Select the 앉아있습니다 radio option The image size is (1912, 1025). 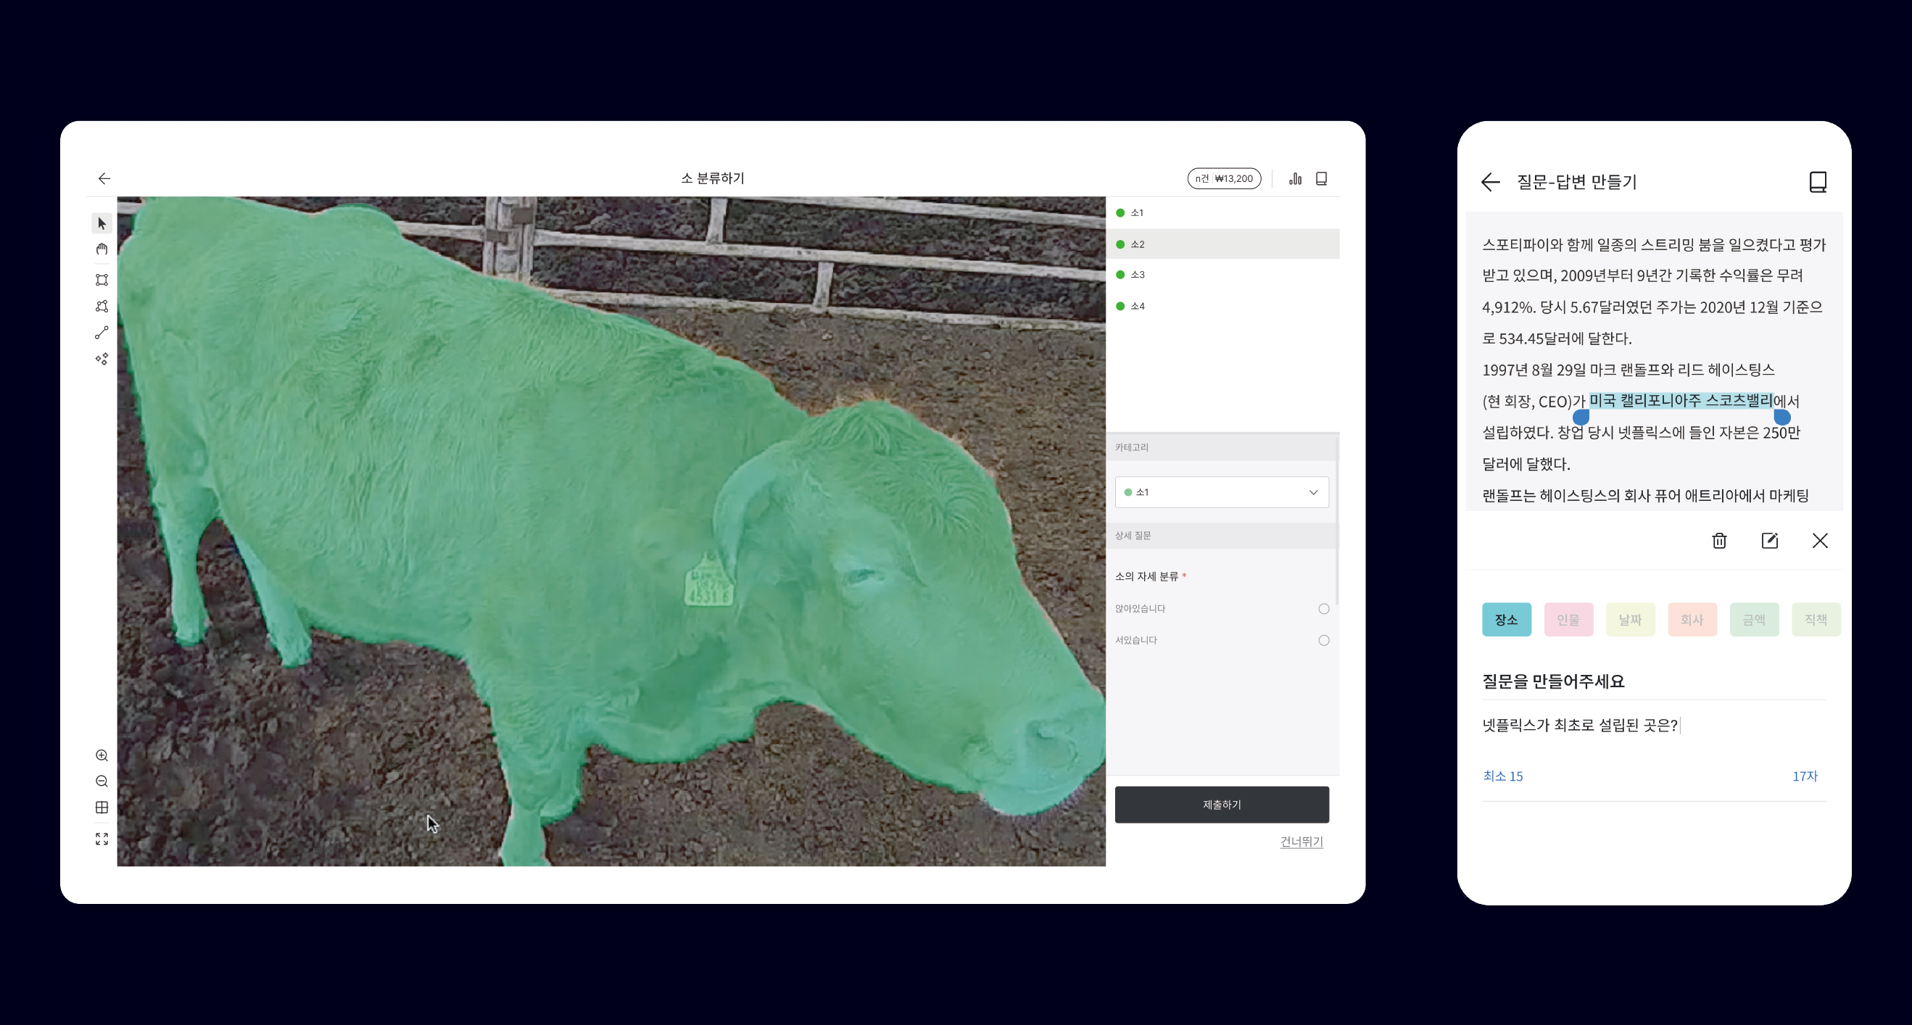[x=1323, y=609]
